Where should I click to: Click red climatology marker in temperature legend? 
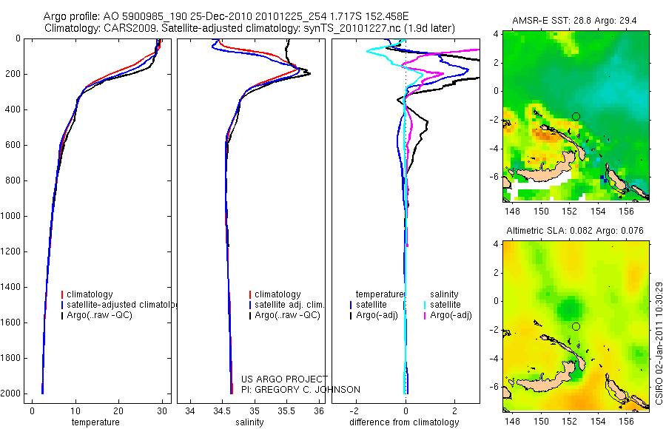click(62, 294)
